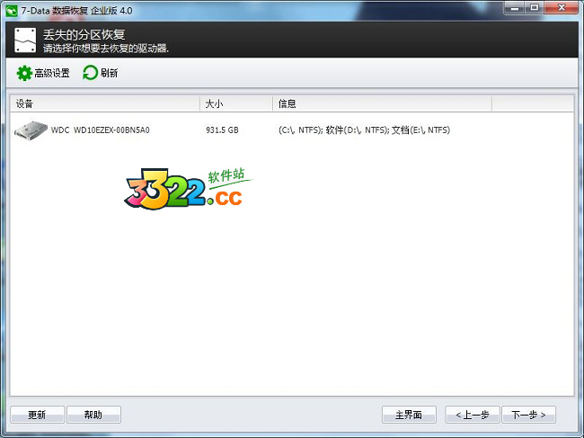Click the partition recovery icon in the header

click(x=25, y=40)
